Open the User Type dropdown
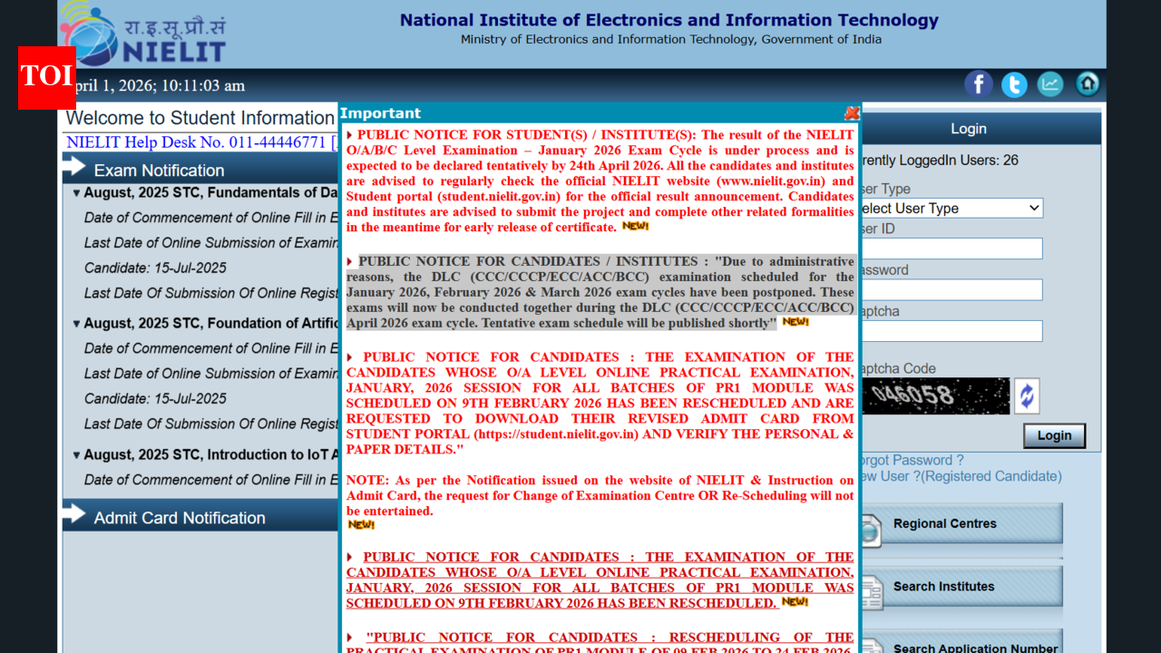This screenshot has height=653, width=1161. [x=949, y=208]
